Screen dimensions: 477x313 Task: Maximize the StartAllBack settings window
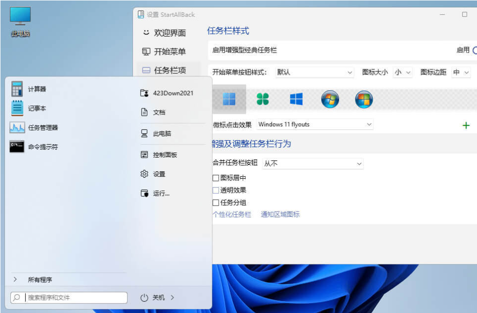coord(465,14)
